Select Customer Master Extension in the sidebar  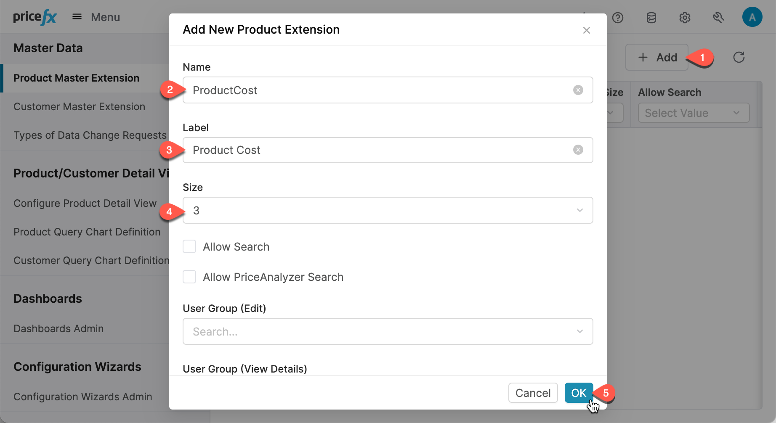click(x=79, y=106)
